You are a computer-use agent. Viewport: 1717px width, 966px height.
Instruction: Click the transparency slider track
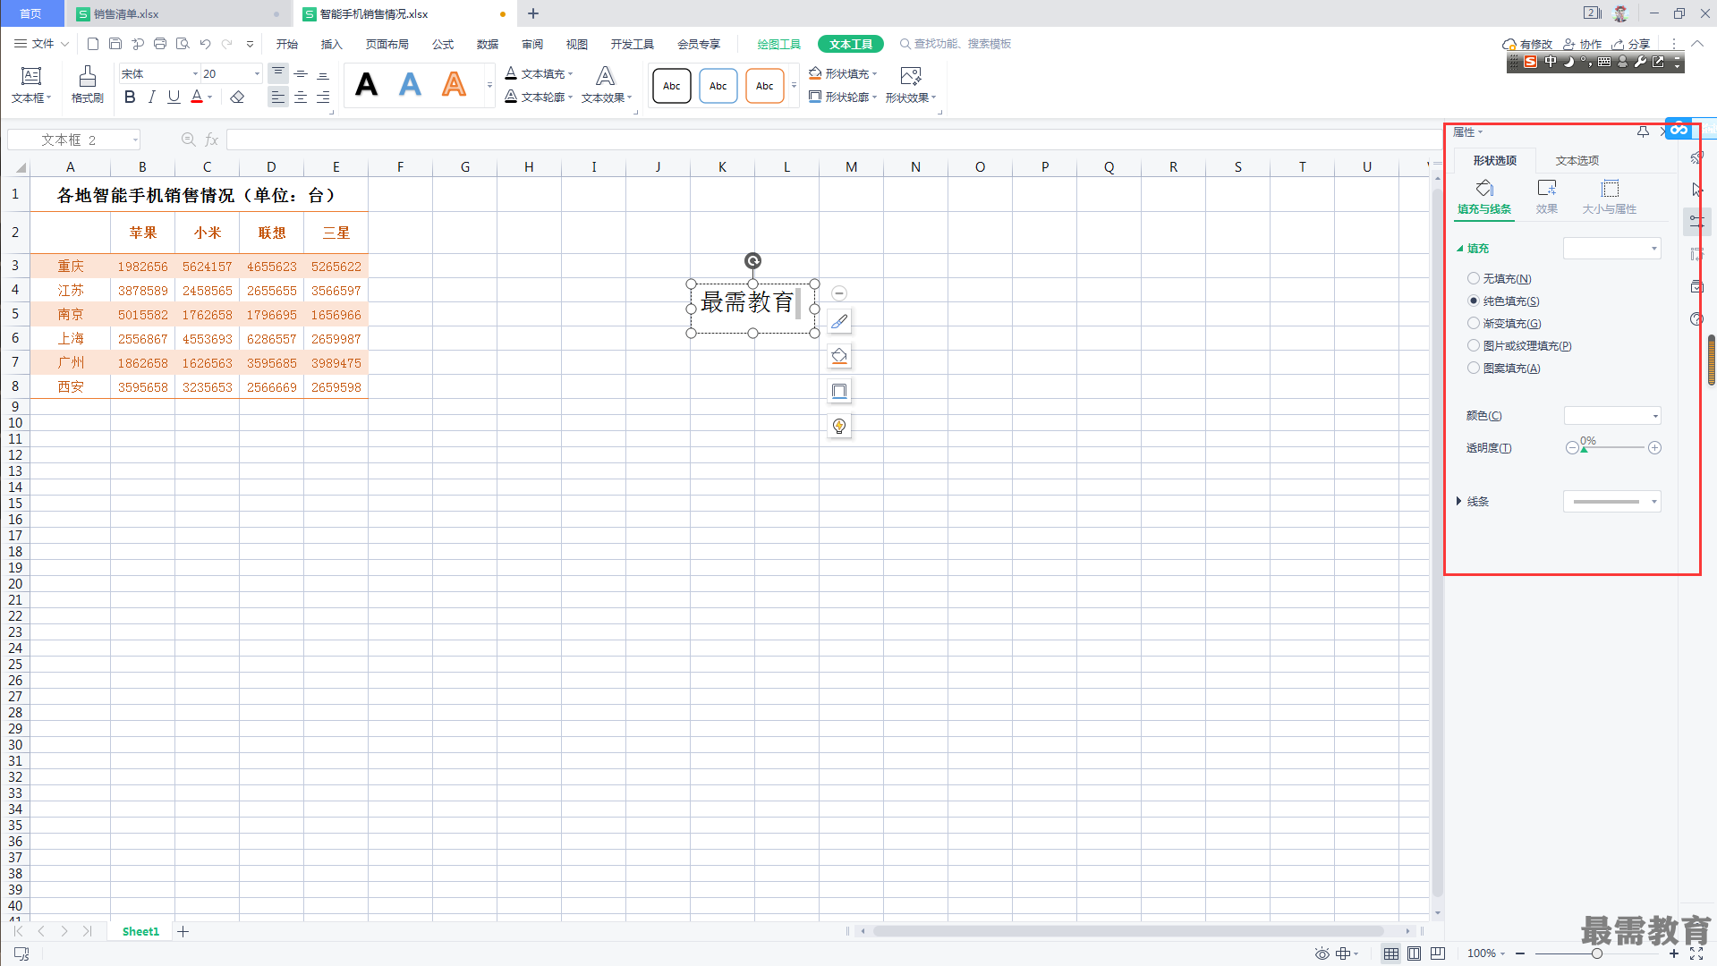(1613, 447)
